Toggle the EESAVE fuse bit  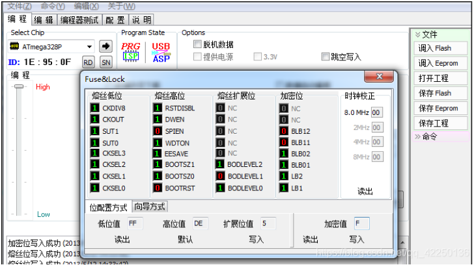(x=156, y=154)
